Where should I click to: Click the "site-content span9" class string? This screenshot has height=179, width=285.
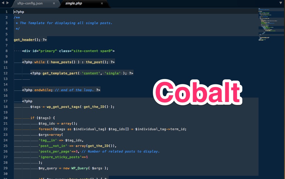point(92,51)
